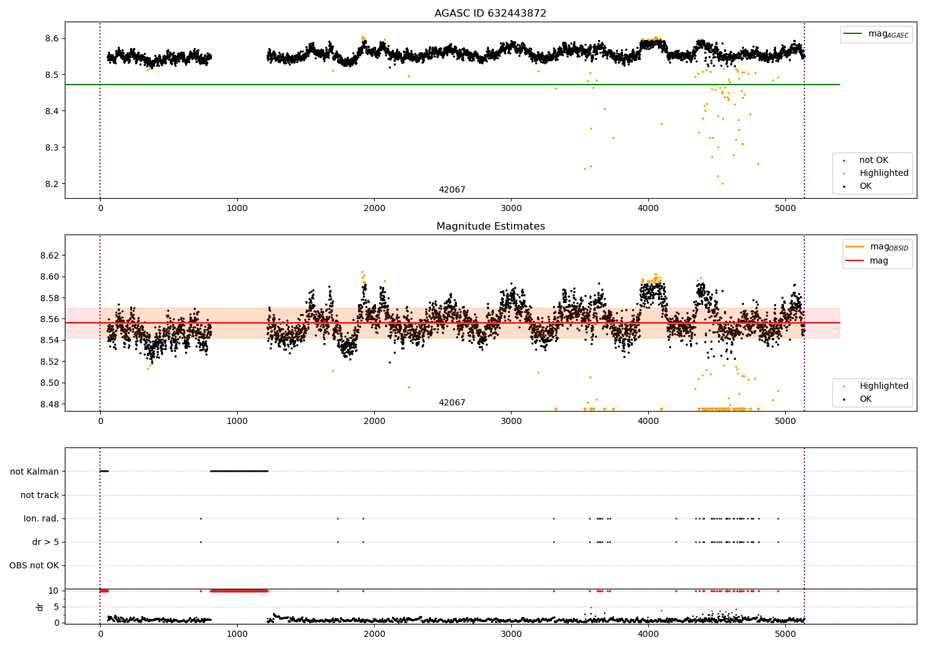Screen dimensions: 926x648
Task: Click the 'Ion. rad.' row label
Action: click(41, 518)
